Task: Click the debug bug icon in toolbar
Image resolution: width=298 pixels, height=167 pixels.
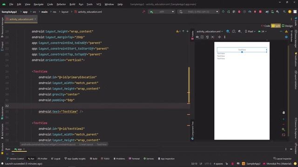Action: [239, 12]
